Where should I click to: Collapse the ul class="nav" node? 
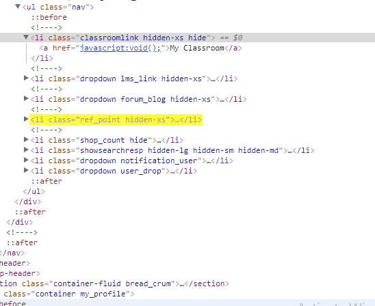click(18, 6)
